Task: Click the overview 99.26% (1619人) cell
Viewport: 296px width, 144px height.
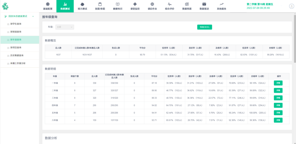Action: click(276, 55)
